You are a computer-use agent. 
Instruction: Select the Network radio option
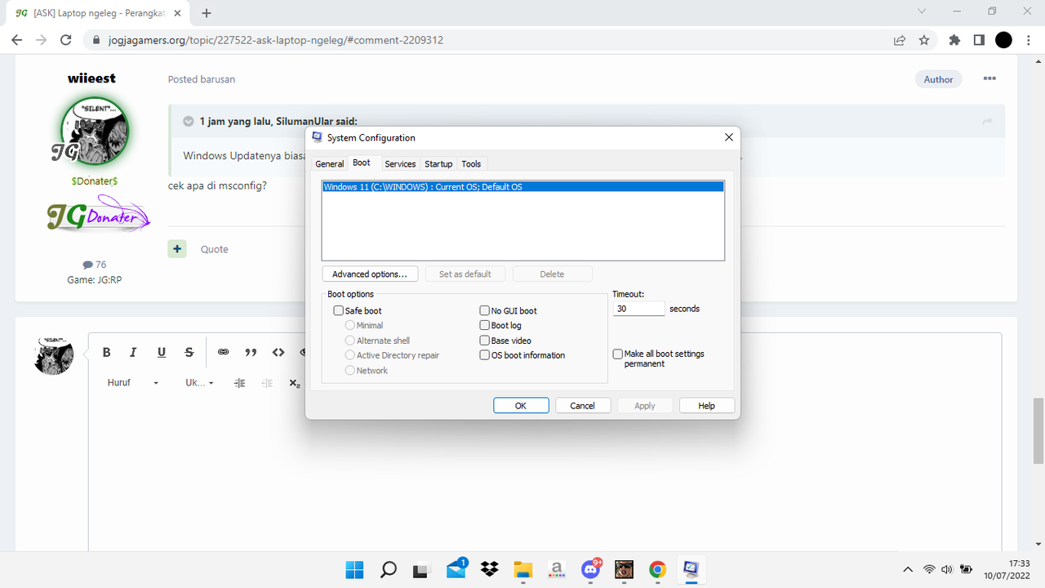350,370
